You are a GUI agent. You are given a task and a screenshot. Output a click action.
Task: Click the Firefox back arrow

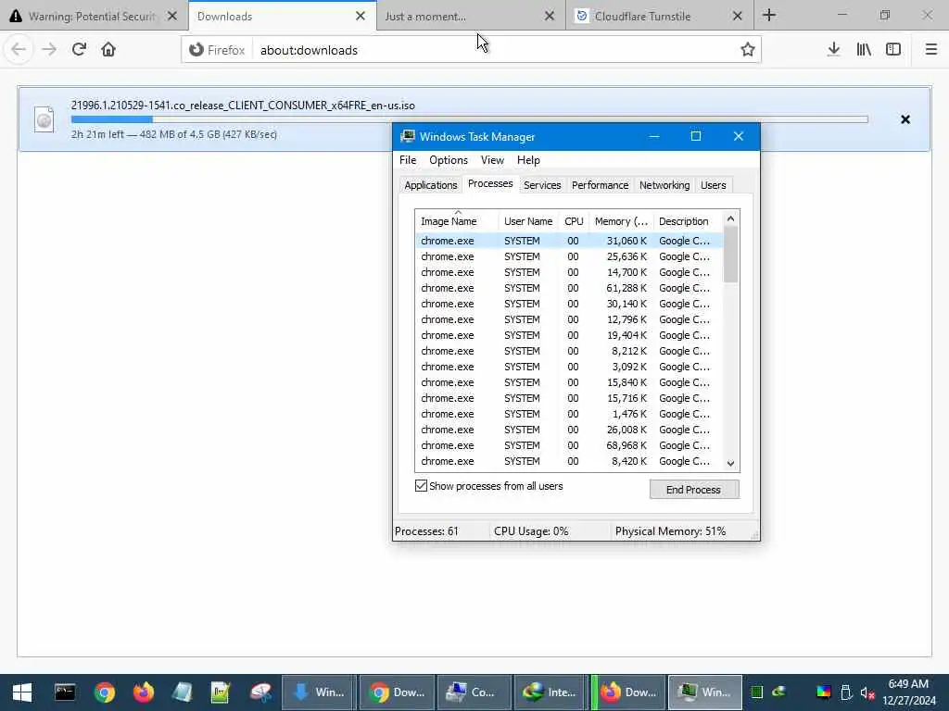point(19,50)
